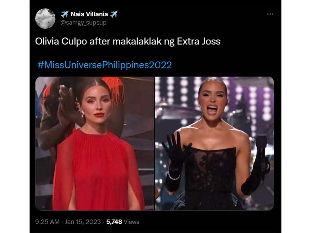
Task: Click the round profile avatar picture
Action: 45,19
